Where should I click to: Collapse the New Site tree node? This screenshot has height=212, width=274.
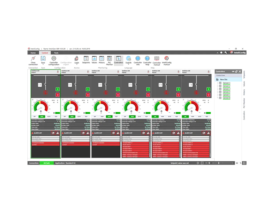point(217,79)
